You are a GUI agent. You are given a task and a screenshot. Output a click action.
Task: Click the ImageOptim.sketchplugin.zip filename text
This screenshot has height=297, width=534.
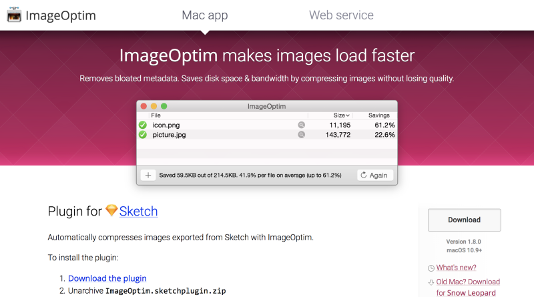(x=166, y=291)
